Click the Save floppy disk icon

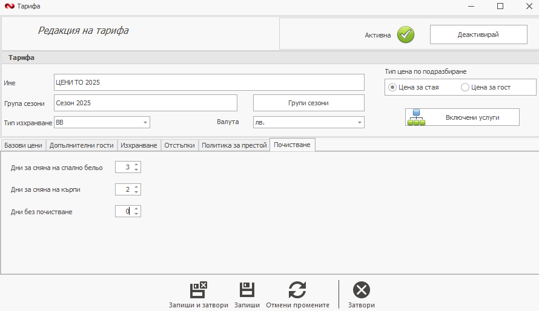(x=247, y=290)
